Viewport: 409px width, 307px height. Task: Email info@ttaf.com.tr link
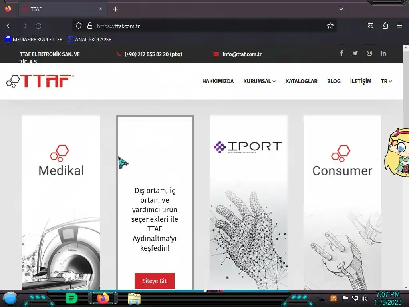242,54
